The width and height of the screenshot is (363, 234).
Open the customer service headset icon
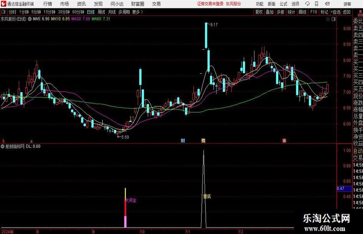(307, 4)
